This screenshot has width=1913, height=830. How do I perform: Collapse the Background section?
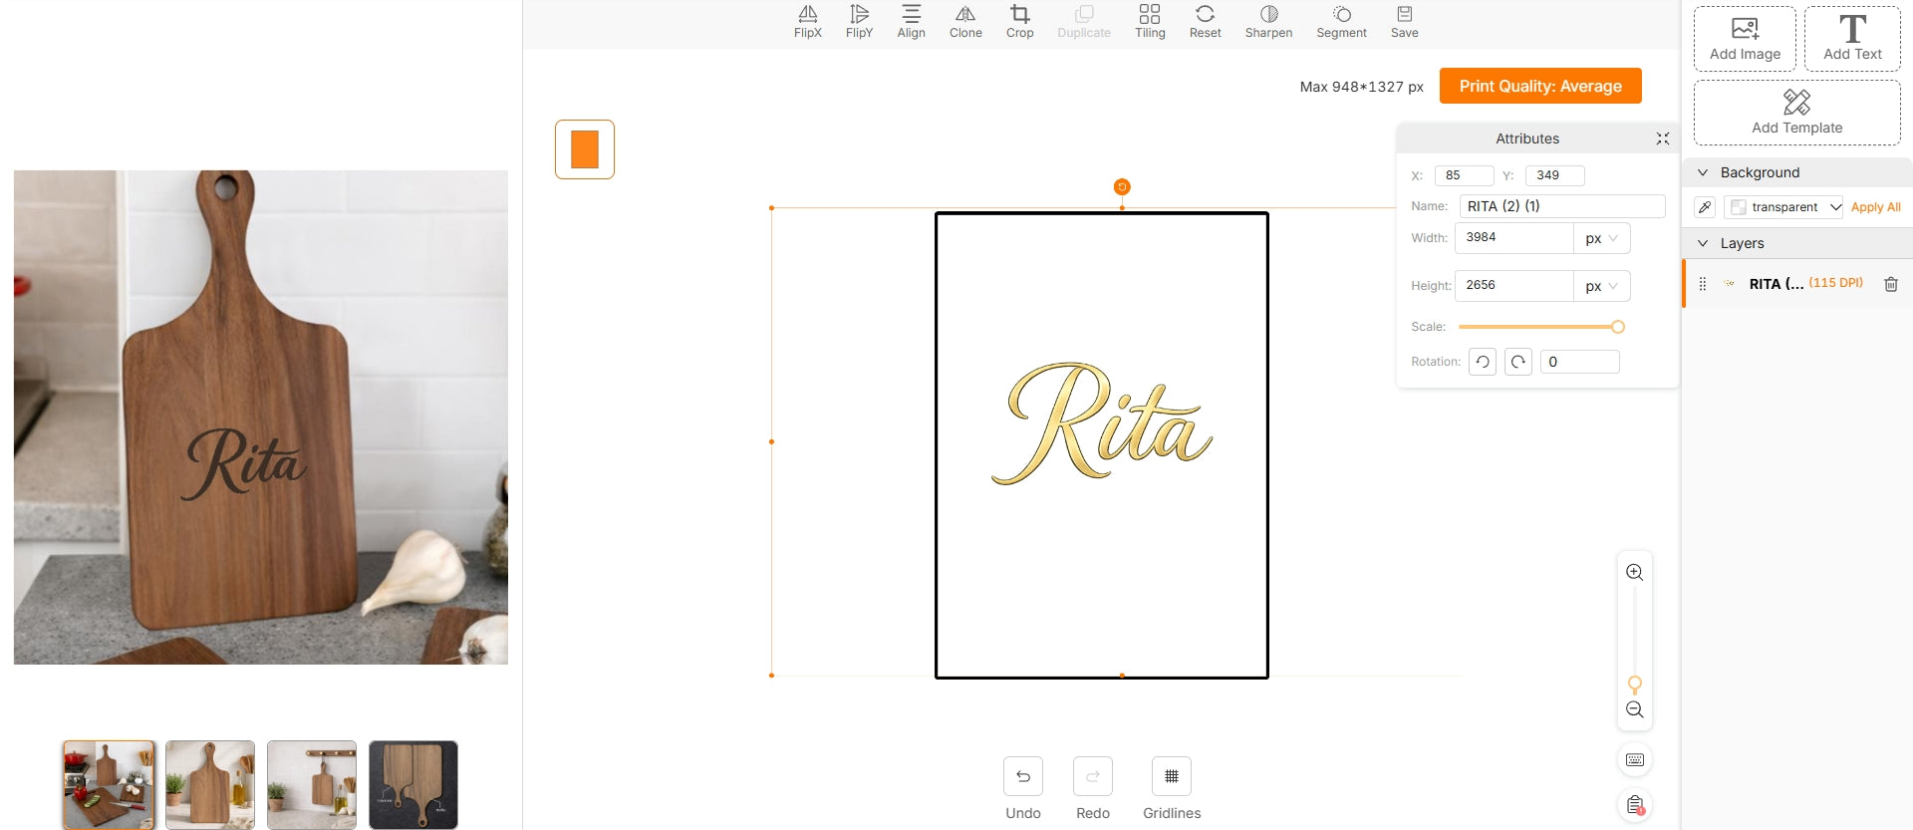coord(1703,172)
